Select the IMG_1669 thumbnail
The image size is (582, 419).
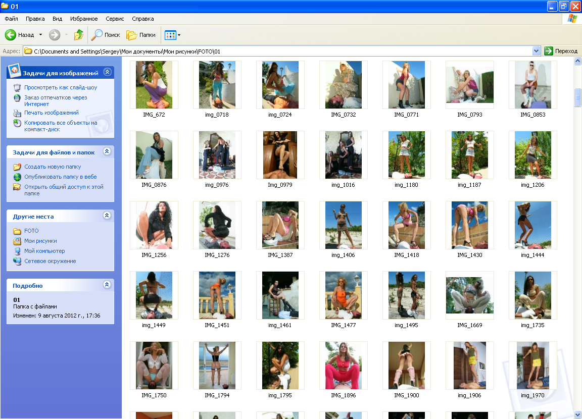click(x=469, y=295)
